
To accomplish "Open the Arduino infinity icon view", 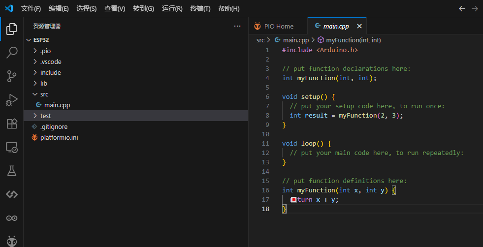I will coord(12,218).
